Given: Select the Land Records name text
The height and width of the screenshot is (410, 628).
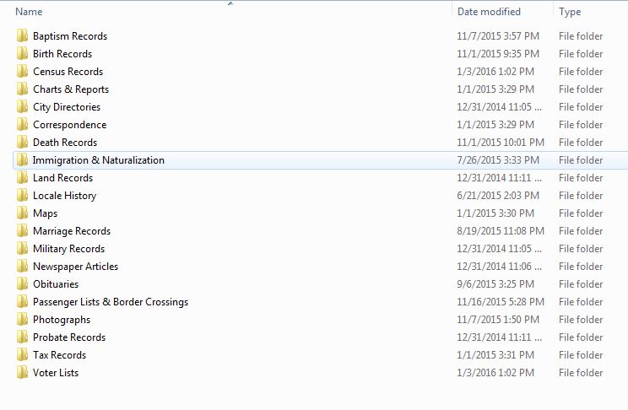Looking at the screenshot, I should click(62, 178).
